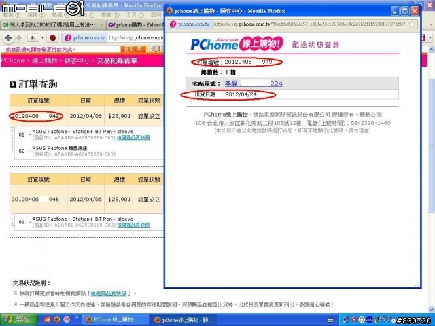Open the 黑貓 tracking number link
This screenshot has height=326, width=435.
254,83
